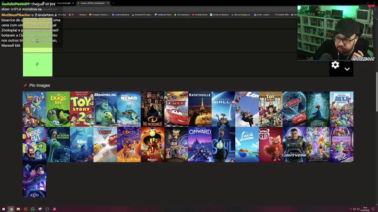Open the volume control in tray
This screenshot has height=212, width=378.
[358, 209]
